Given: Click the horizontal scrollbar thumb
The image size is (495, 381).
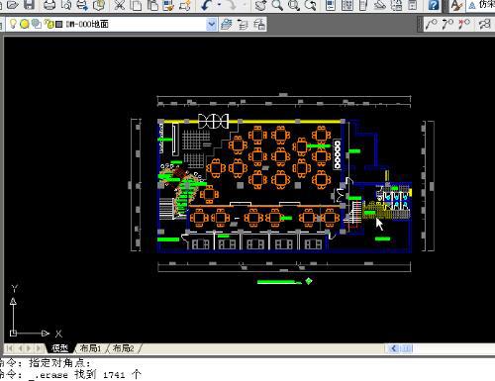Looking at the screenshot, I should (407, 348).
